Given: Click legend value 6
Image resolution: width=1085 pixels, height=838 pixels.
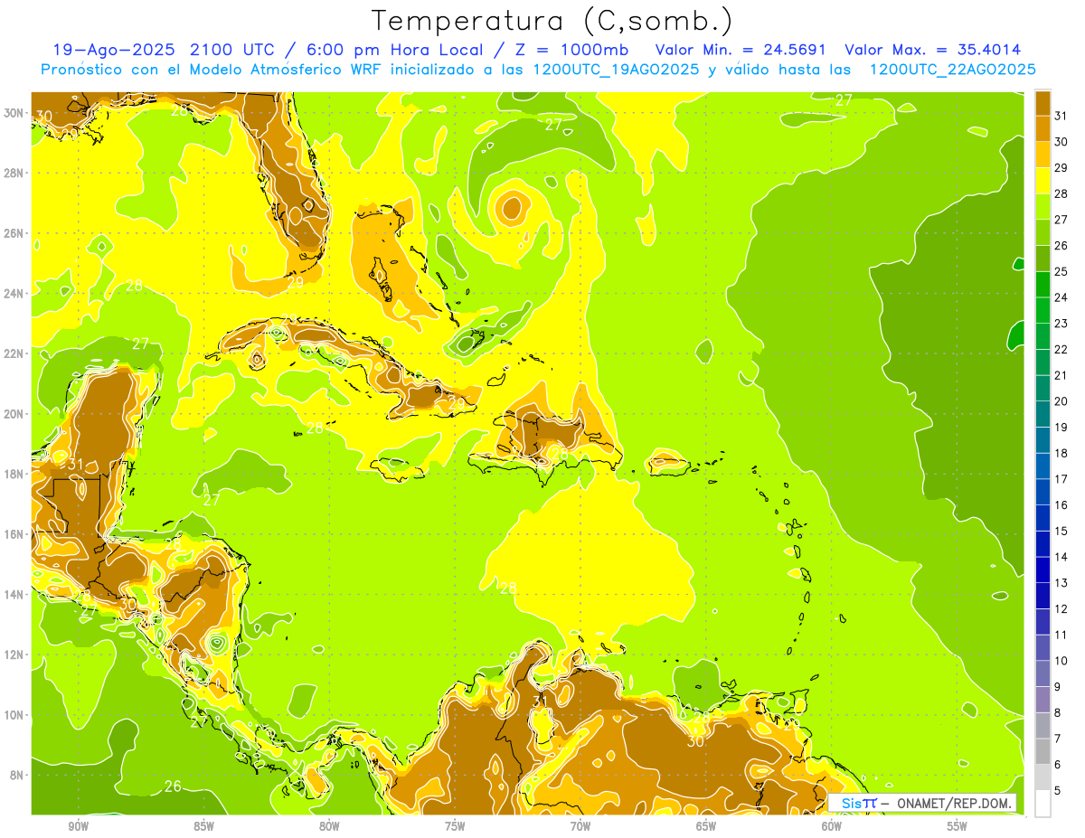Looking at the screenshot, I should click(1058, 765).
